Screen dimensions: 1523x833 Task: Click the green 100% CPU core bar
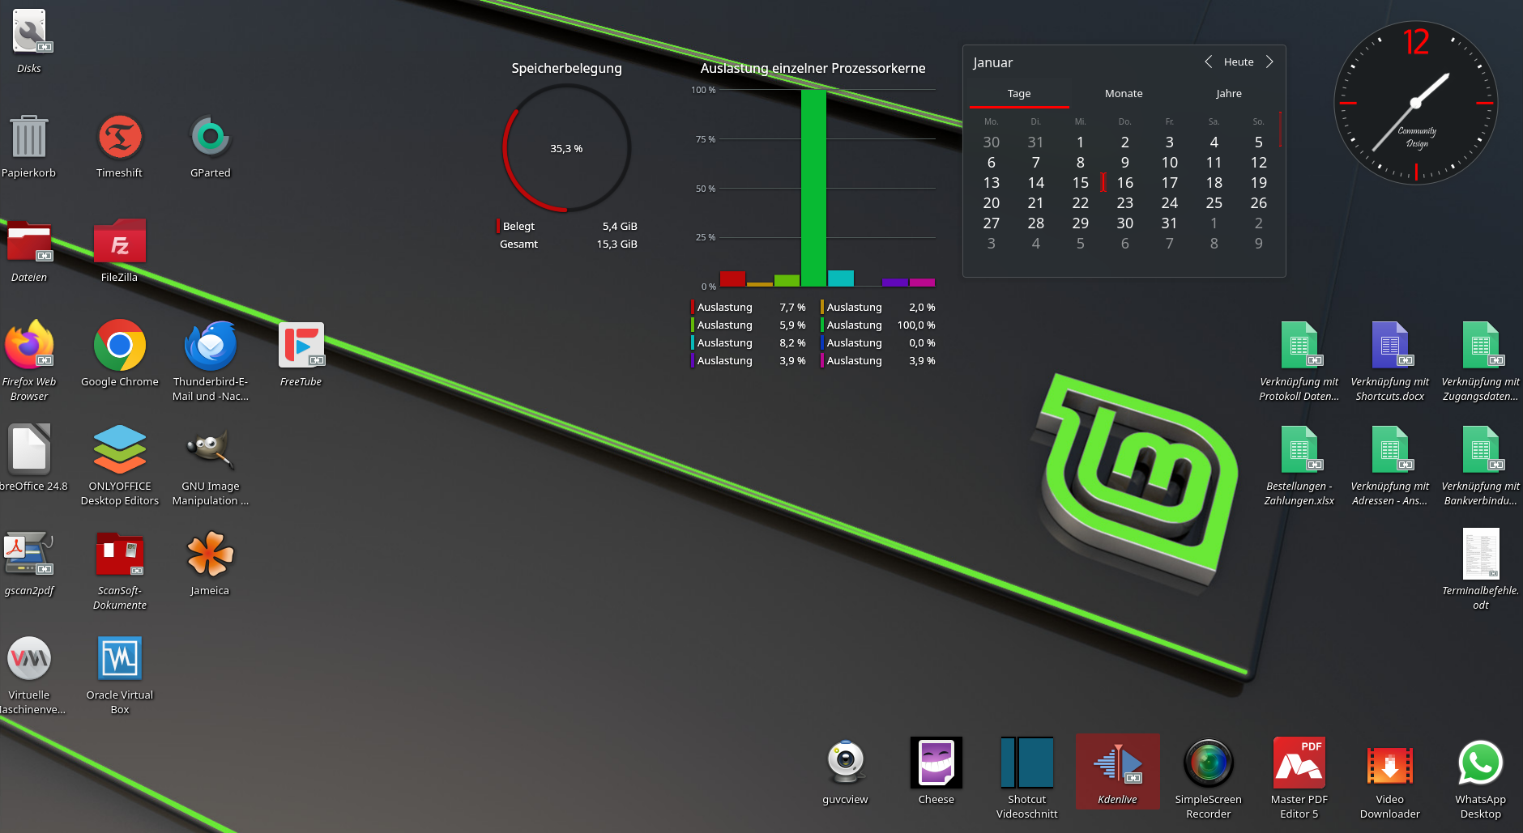tap(813, 188)
